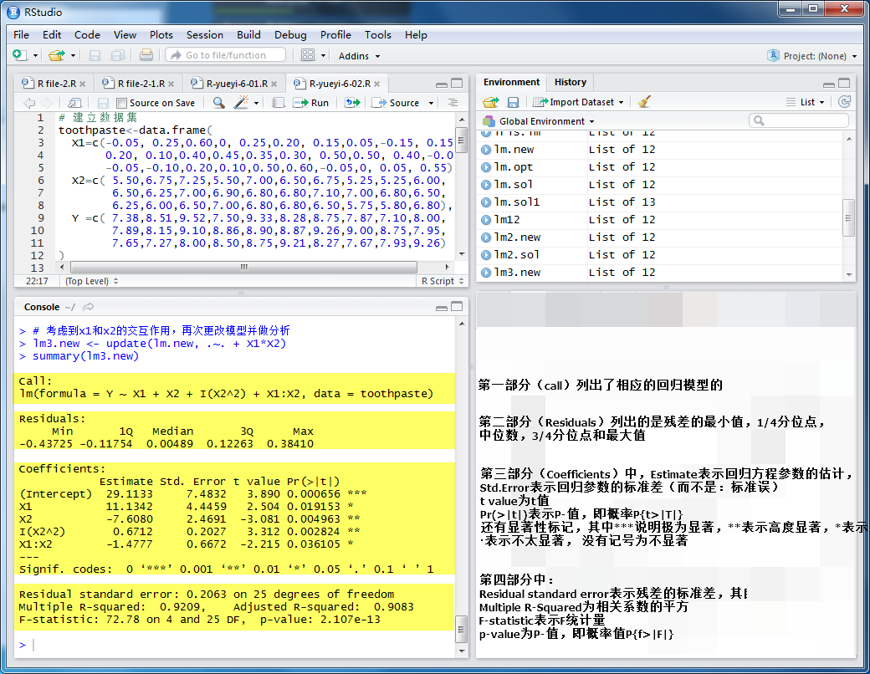Open the (Top Level) scope selector
This screenshot has height=674, width=870.
tap(91, 281)
